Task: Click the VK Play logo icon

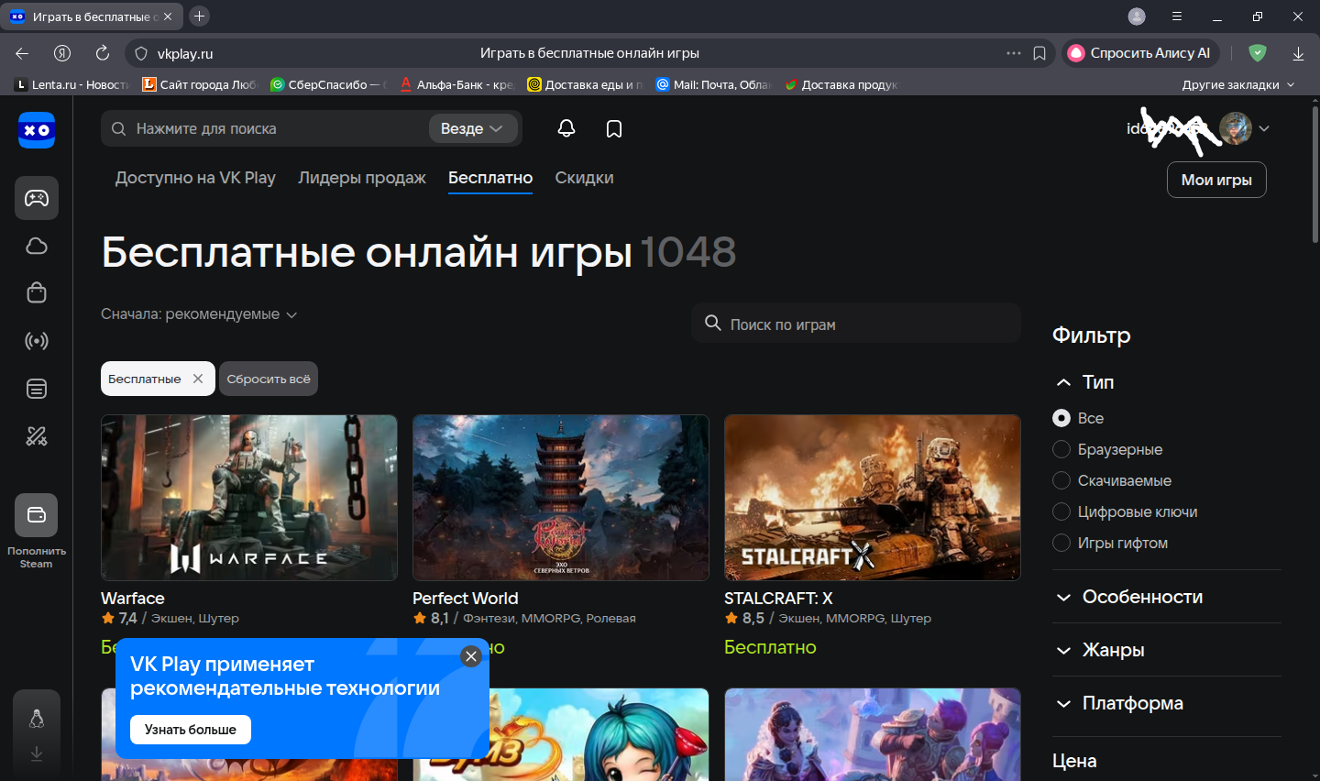Action: coord(37,130)
